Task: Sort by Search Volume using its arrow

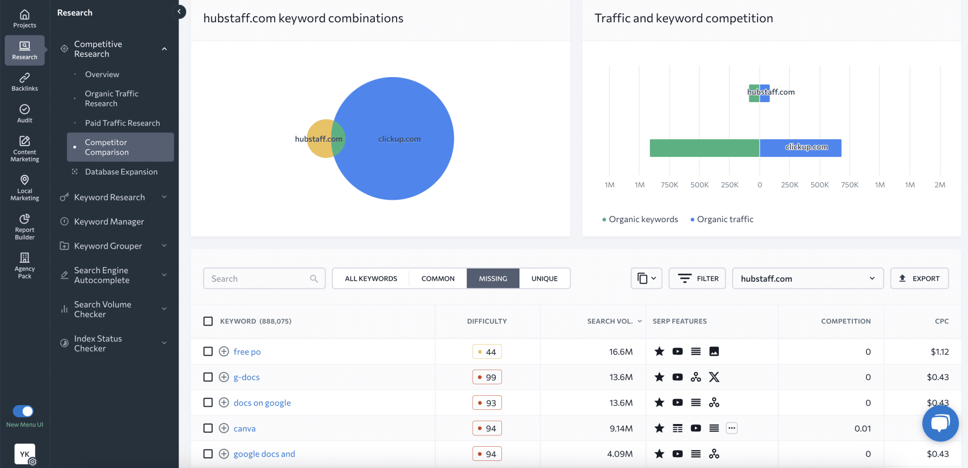Action: point(640,321)
